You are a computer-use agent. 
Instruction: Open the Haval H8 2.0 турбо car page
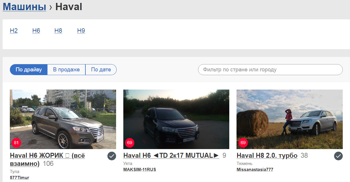click(x=267, y=155)
